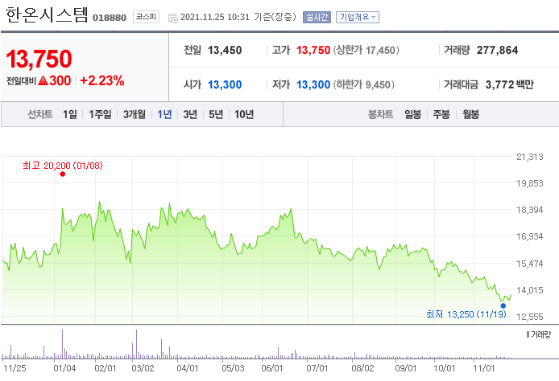Image resolution: width=559 pixels, height=381 pixels.
Task: Click the 상한가 17,450 text
Action: pos(366,50)
